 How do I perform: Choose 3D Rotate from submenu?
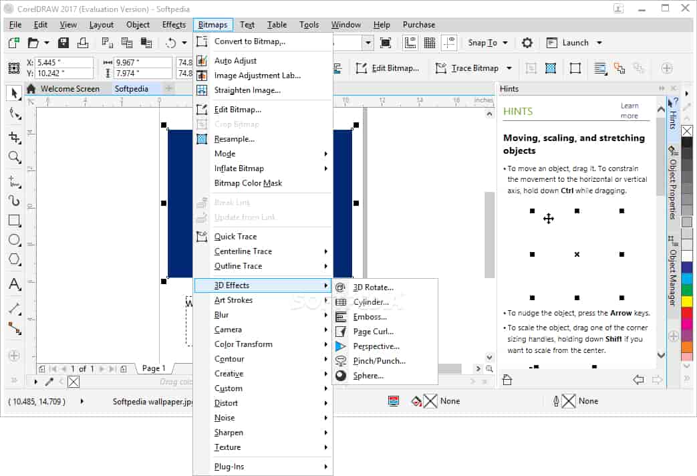(385, 287)
